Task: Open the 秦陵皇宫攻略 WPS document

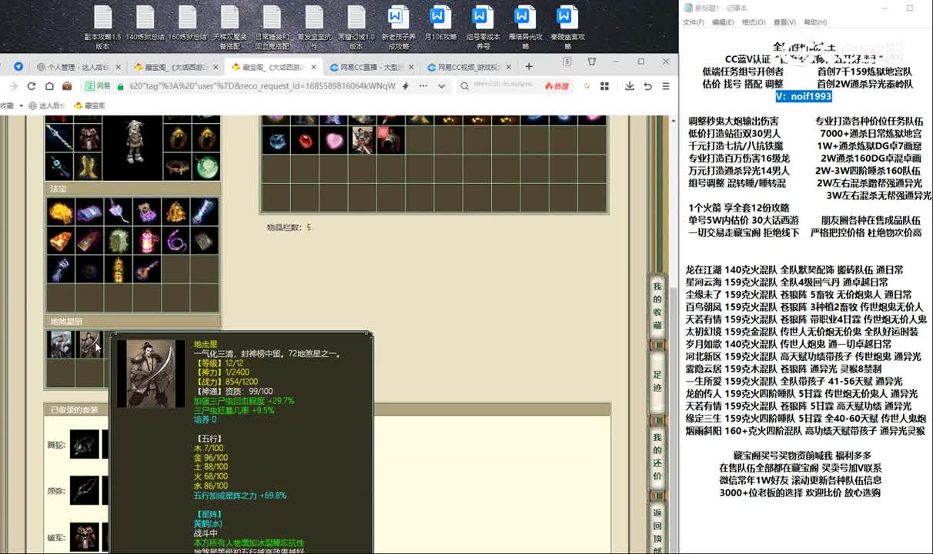Action: pyautogui.click(x=567, y=28)
